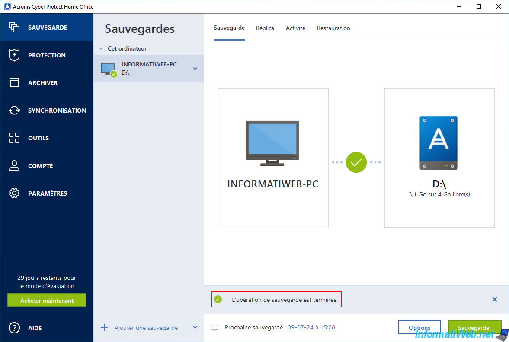Go to the ARCHIVER menu

pos(47,82)
